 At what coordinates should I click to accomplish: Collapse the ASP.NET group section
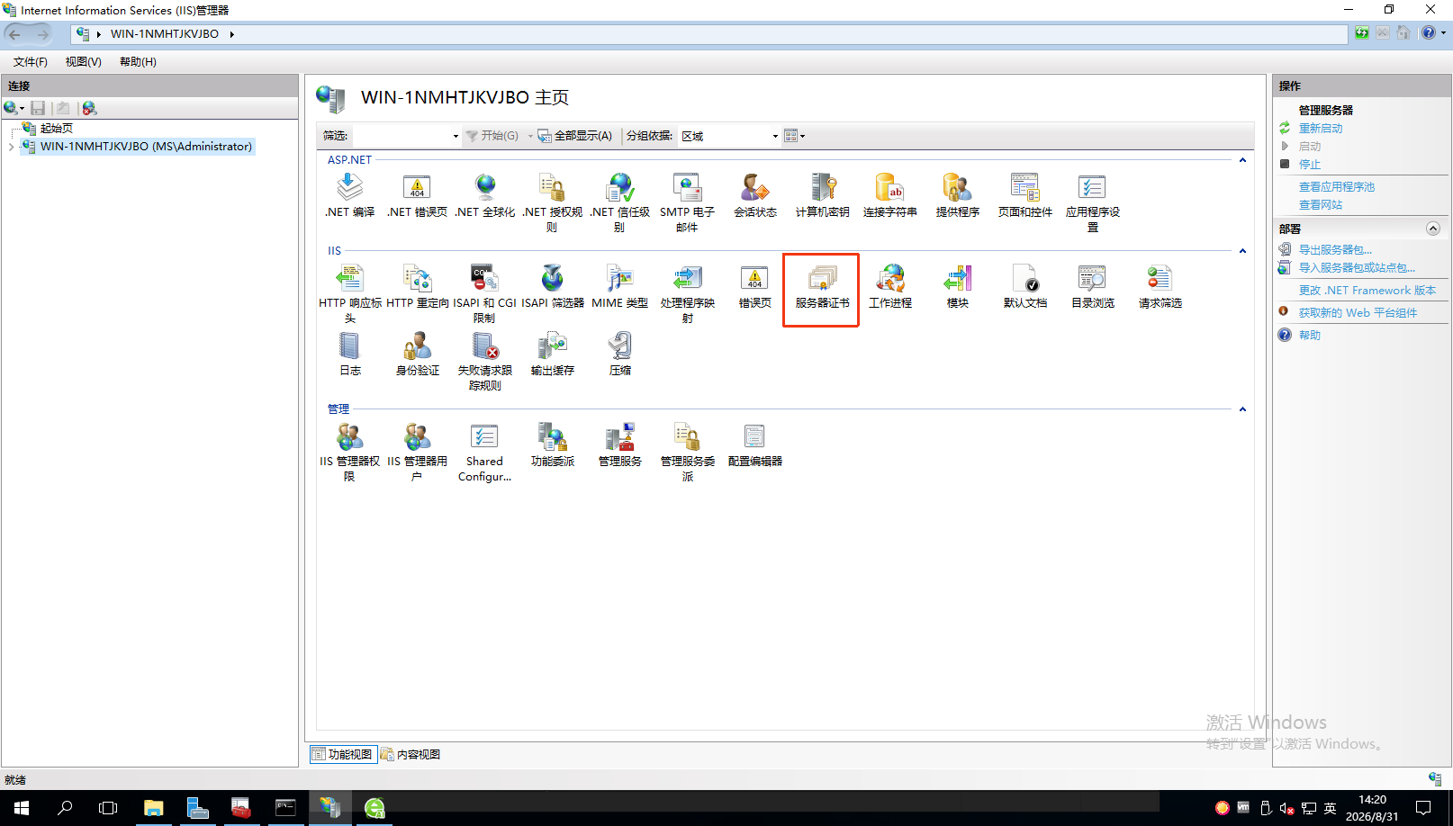point(1242,160)
